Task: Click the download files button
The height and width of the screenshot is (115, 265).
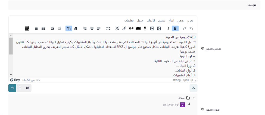Action: 193,88
